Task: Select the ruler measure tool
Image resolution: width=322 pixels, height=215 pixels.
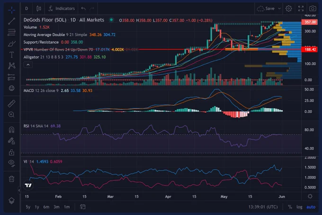Action: pyautogui.click(x=12, y=103)
